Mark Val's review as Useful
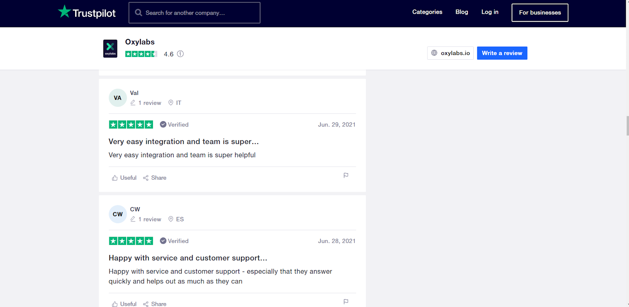Viewport: 629px width, 307px height. tap(124, 178)
